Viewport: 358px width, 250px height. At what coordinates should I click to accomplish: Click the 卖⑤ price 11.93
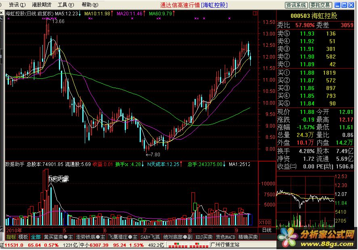point(307,34)
